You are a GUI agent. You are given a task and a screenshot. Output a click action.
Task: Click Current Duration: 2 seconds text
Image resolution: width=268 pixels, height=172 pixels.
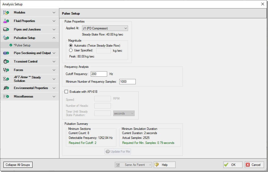(139, 133)
